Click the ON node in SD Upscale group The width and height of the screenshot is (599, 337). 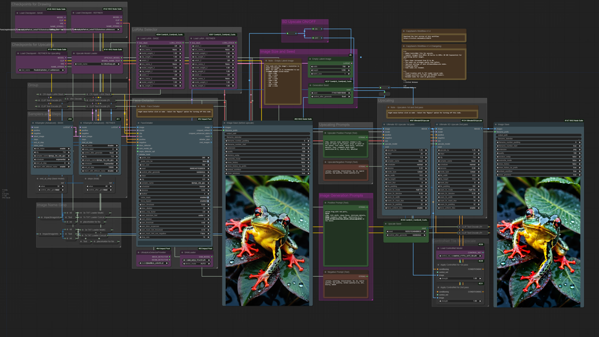coord(315,29)
